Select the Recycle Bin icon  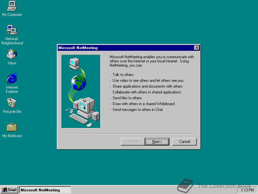click(x=12, y=106)
